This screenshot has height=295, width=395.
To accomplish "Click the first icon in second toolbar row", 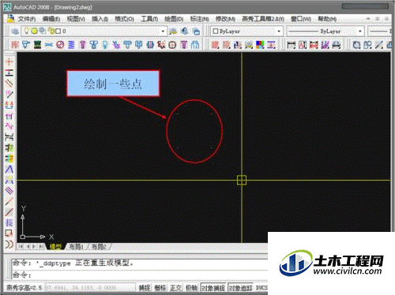I will [x=15, y=45].
